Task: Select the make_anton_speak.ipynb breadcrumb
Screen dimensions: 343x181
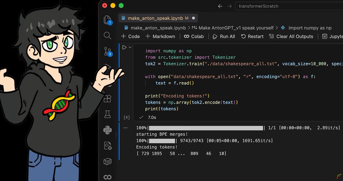Action: click(155, 28)
